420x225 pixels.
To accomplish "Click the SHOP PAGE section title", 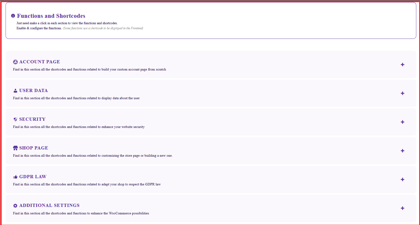I will tap(34, 148).
